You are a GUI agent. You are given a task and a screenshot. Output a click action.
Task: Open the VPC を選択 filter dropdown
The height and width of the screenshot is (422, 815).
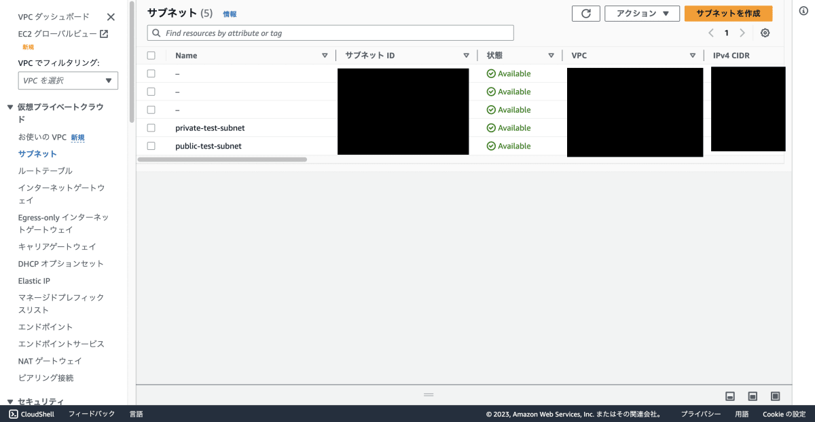pos(68,81)
